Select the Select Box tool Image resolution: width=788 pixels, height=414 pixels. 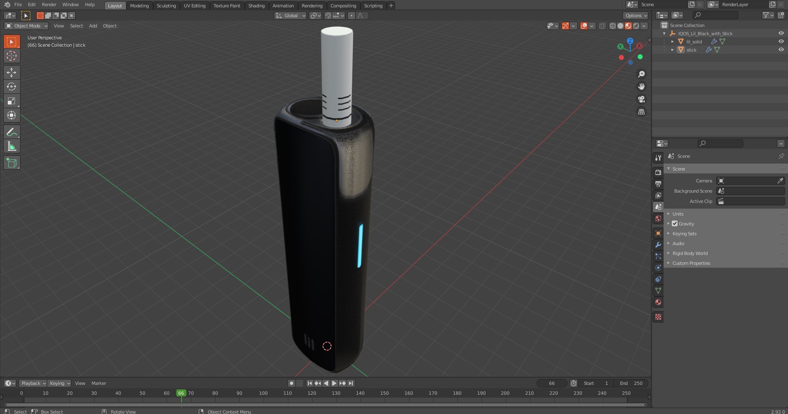(11, 42)
